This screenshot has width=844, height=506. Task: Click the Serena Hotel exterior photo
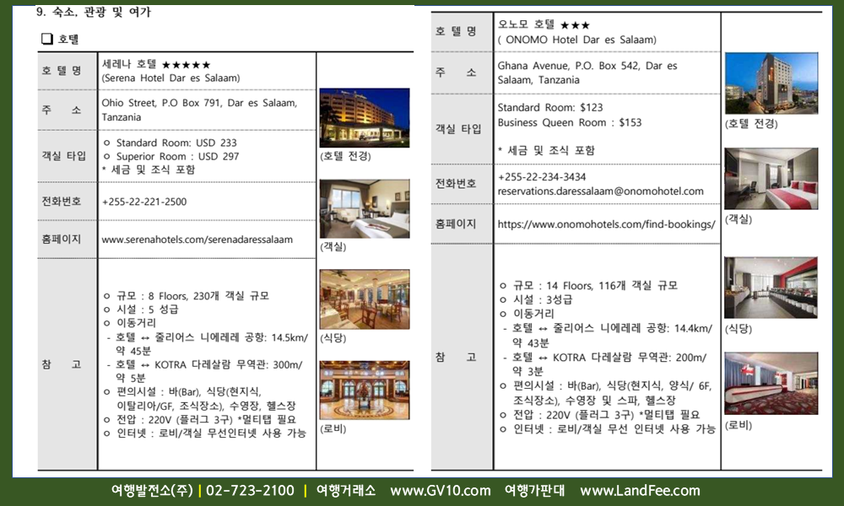click(365, 118)
